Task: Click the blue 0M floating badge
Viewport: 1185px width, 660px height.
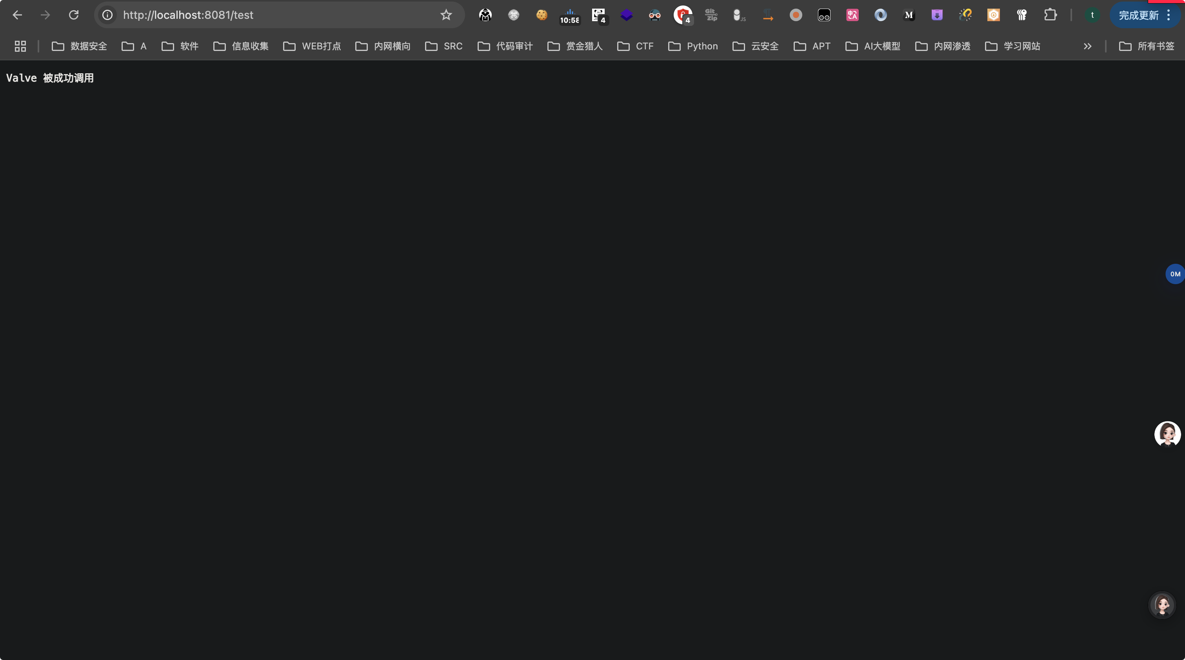Action: click(x=1175, y=274)
